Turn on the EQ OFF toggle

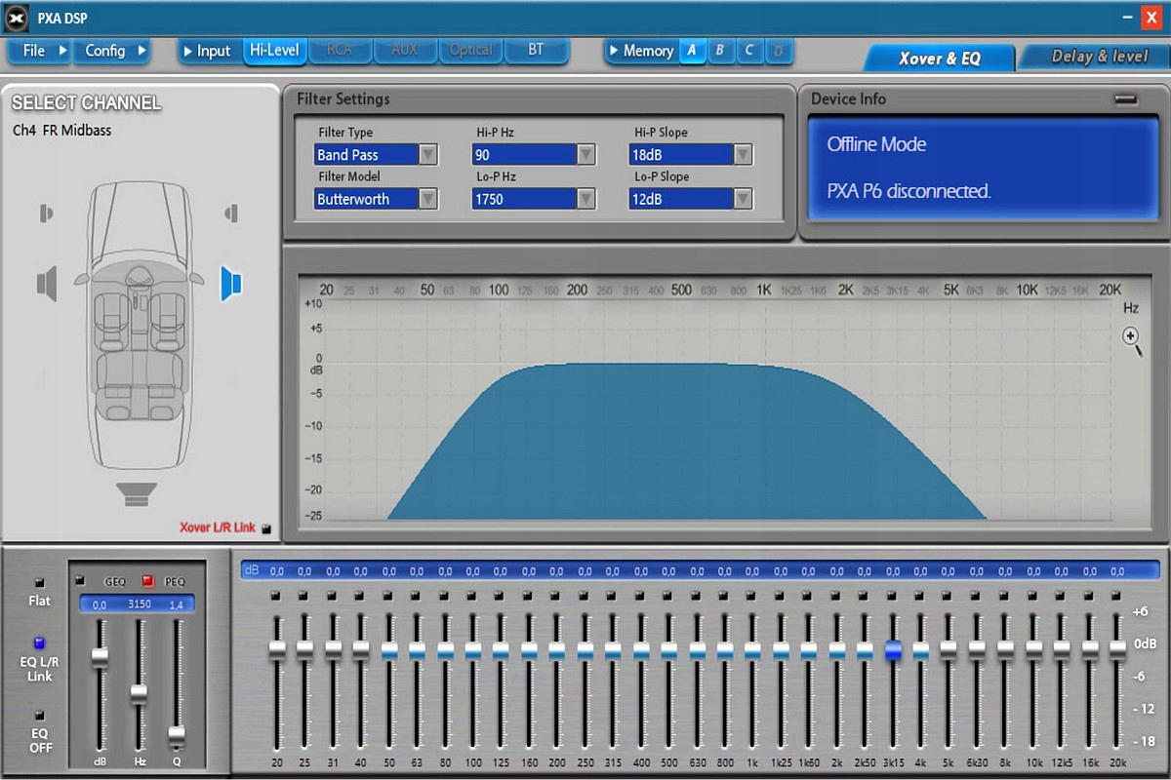point(40,716)
